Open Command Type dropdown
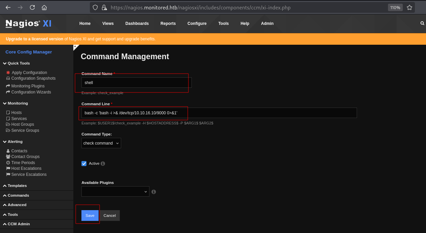Viewport: 426px width, 233px height. tap(101, 143)
